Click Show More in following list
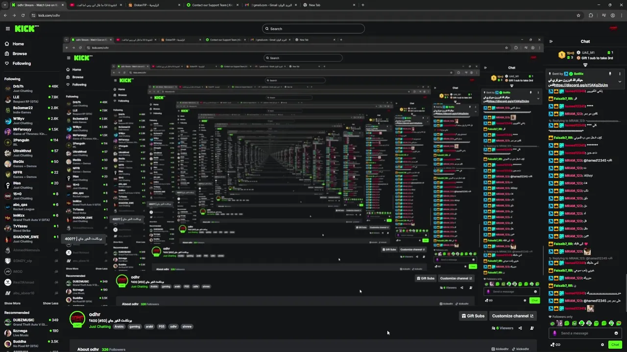627x352 pixels. tap(13, 303)
